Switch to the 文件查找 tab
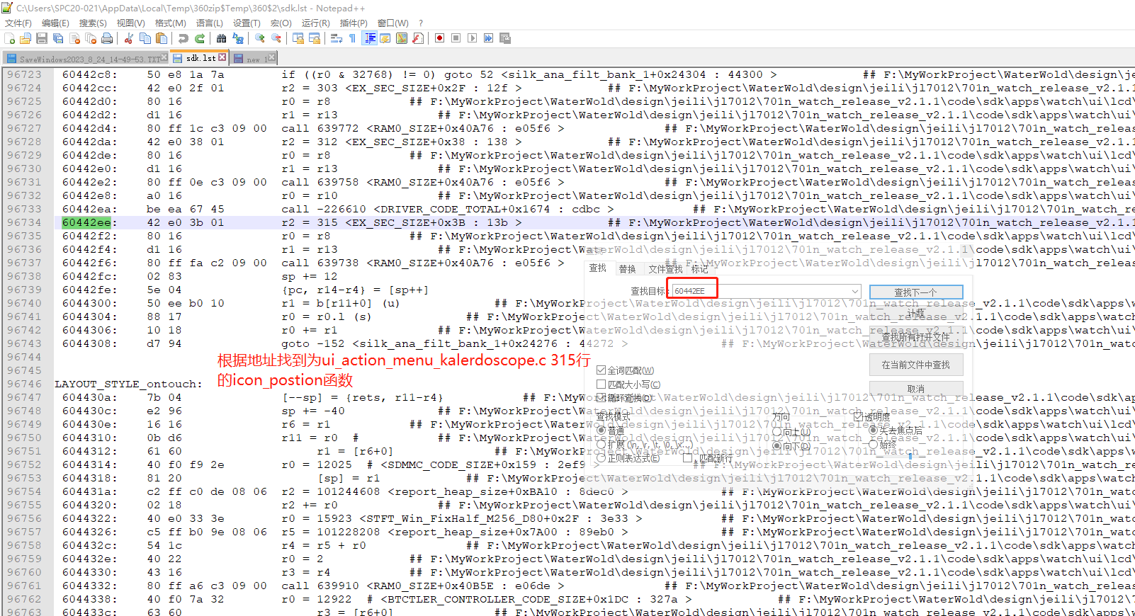Screen dimensions: 1135x616 point(665,269)
